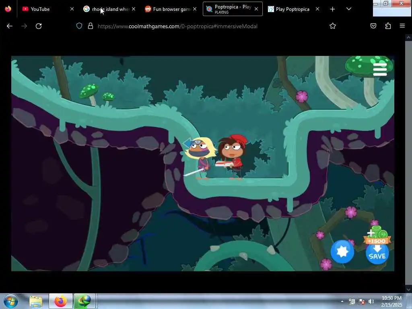Open the Windows Start menu
This screenshot has height=309, width=412.
[10, 301]
